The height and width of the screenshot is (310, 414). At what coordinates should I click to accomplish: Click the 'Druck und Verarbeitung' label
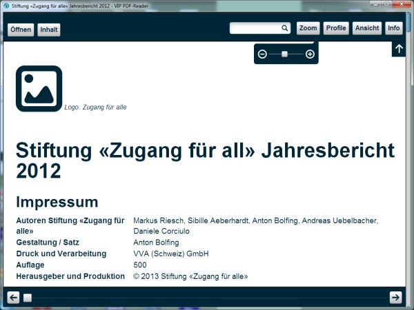point(61,254)
